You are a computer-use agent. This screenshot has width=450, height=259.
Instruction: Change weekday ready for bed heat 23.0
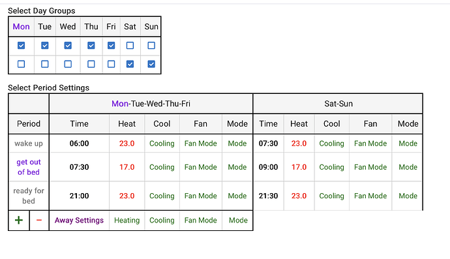coord(127,196)
